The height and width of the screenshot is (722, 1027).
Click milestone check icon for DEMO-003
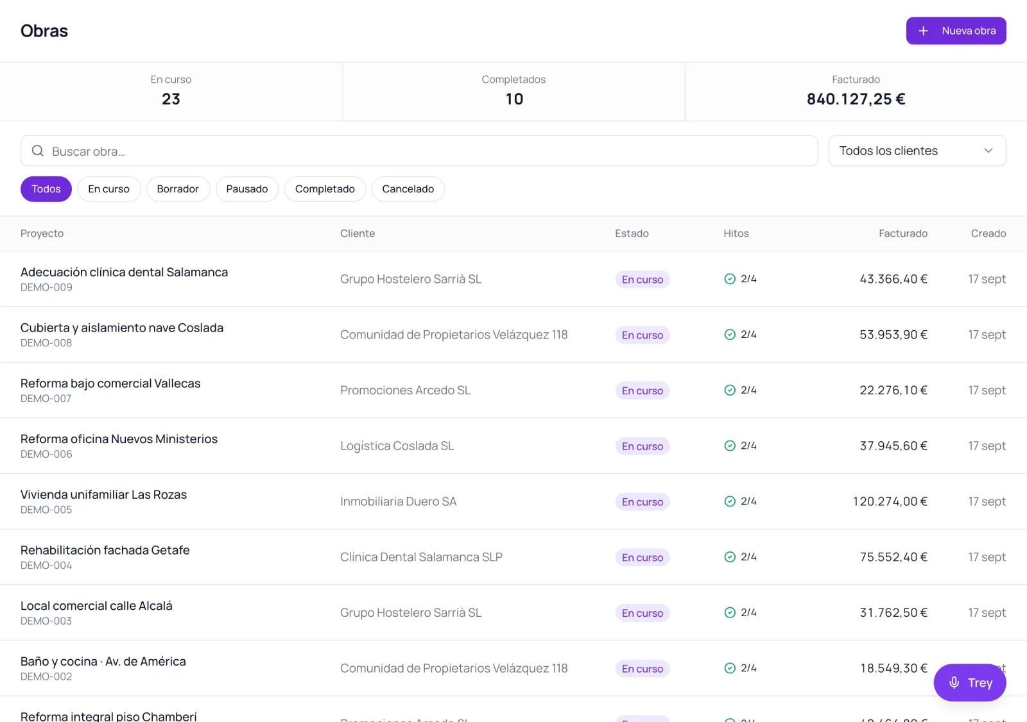pos(730,612)
